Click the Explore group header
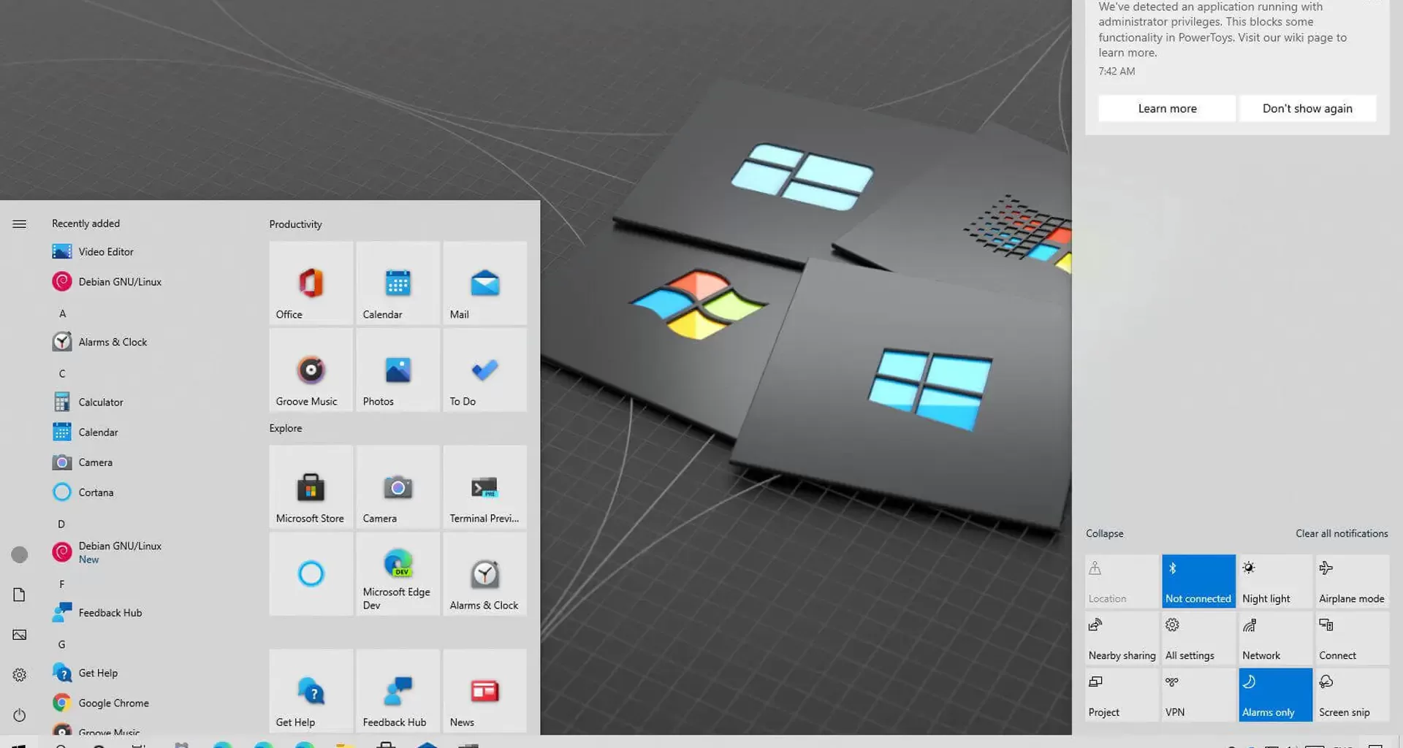This screenshot has width=1403, height=748. 285,428
